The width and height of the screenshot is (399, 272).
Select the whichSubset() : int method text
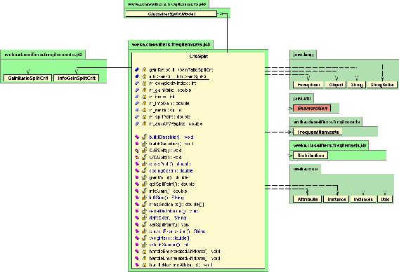coord(169,245)
